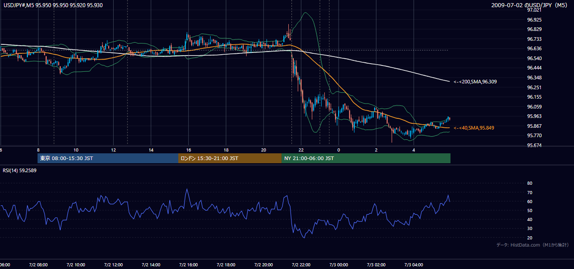Screen dimensions: 574x269
Task: Click the '7/2 14:00' date label
Action: (x=151, y=265)
